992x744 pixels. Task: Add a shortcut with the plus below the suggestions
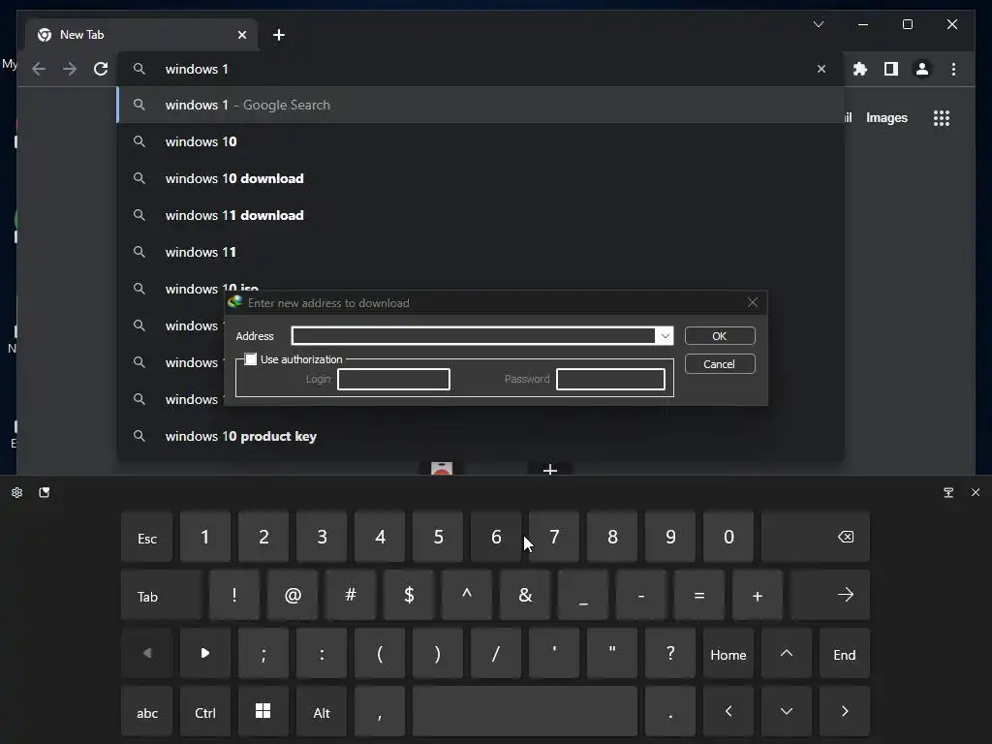(550, 469)
